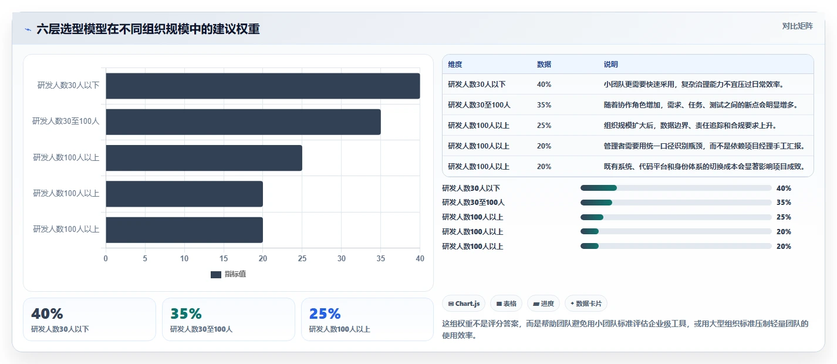Click the y-axis label 研发人数30人以下 in the chart

pos(68,85)
